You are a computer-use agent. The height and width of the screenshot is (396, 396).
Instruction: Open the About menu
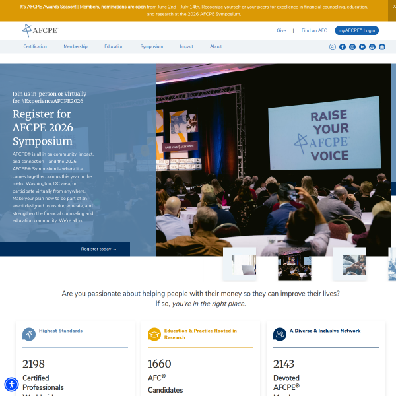pos(216,46)
